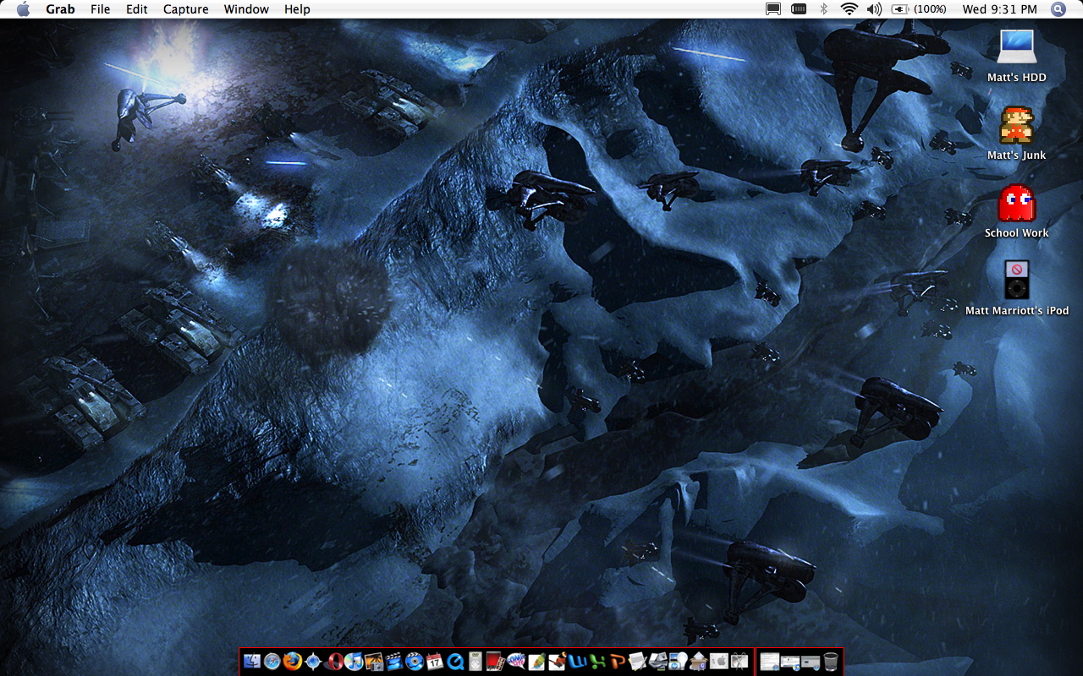Open the cardboard box dock icon
The height and width of the screenshot is (676, 1083).
coord(697,662)
